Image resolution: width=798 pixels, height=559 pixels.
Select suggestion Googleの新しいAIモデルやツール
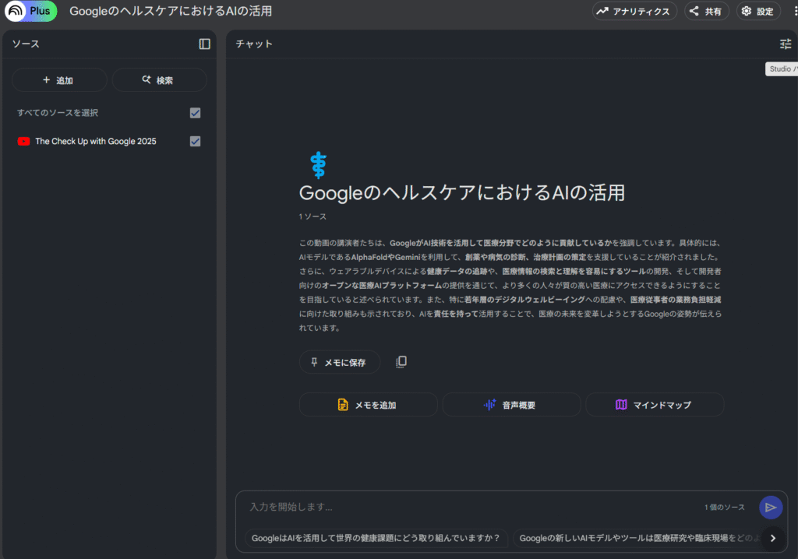pos(638,538)
